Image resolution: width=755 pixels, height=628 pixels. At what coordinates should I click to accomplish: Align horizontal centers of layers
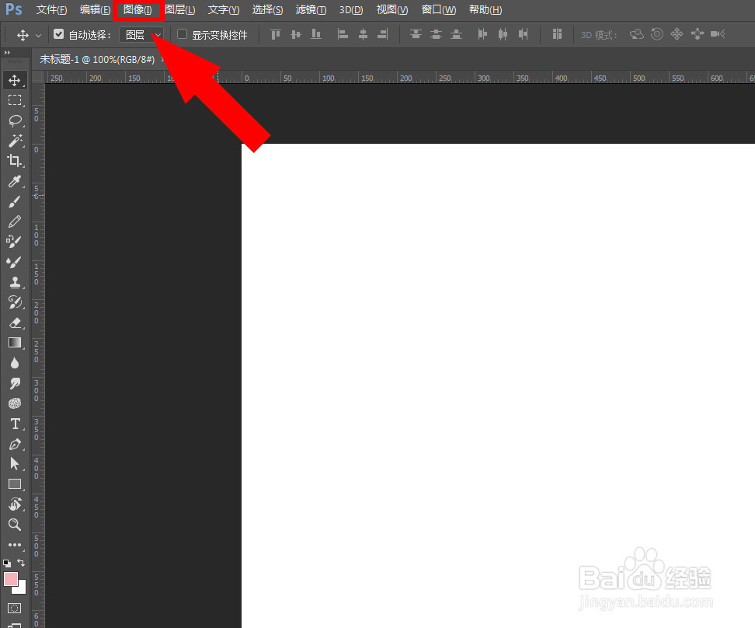pyautogui.click(x=363, y=34)
